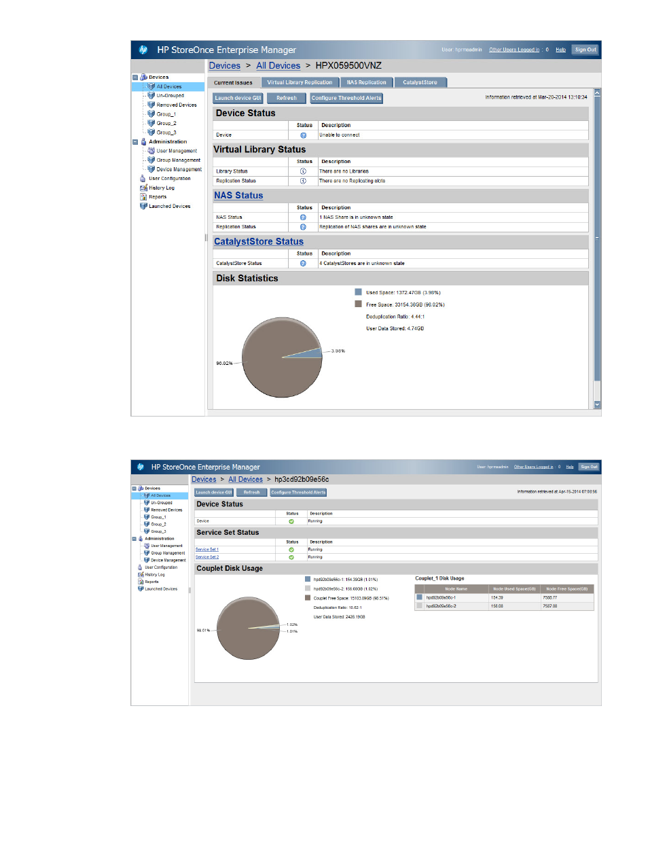Click the Launched Devices icon in the top window

click(x=143, y=206)
